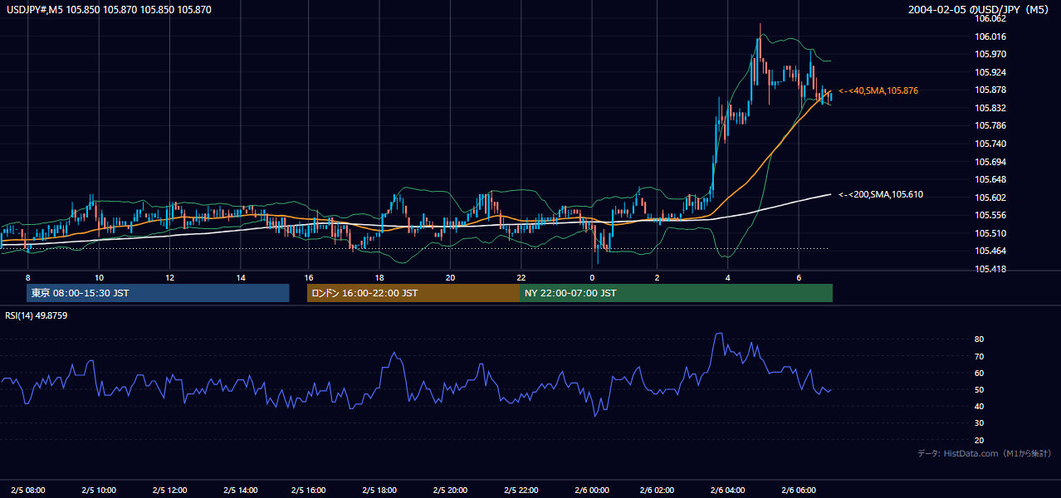
Task: Click RSI axis level 30
Action: (980, 423)
